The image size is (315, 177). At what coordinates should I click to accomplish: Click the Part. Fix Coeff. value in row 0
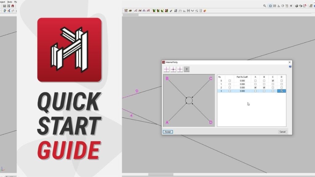pyautogui.click(x=242, y=81)
